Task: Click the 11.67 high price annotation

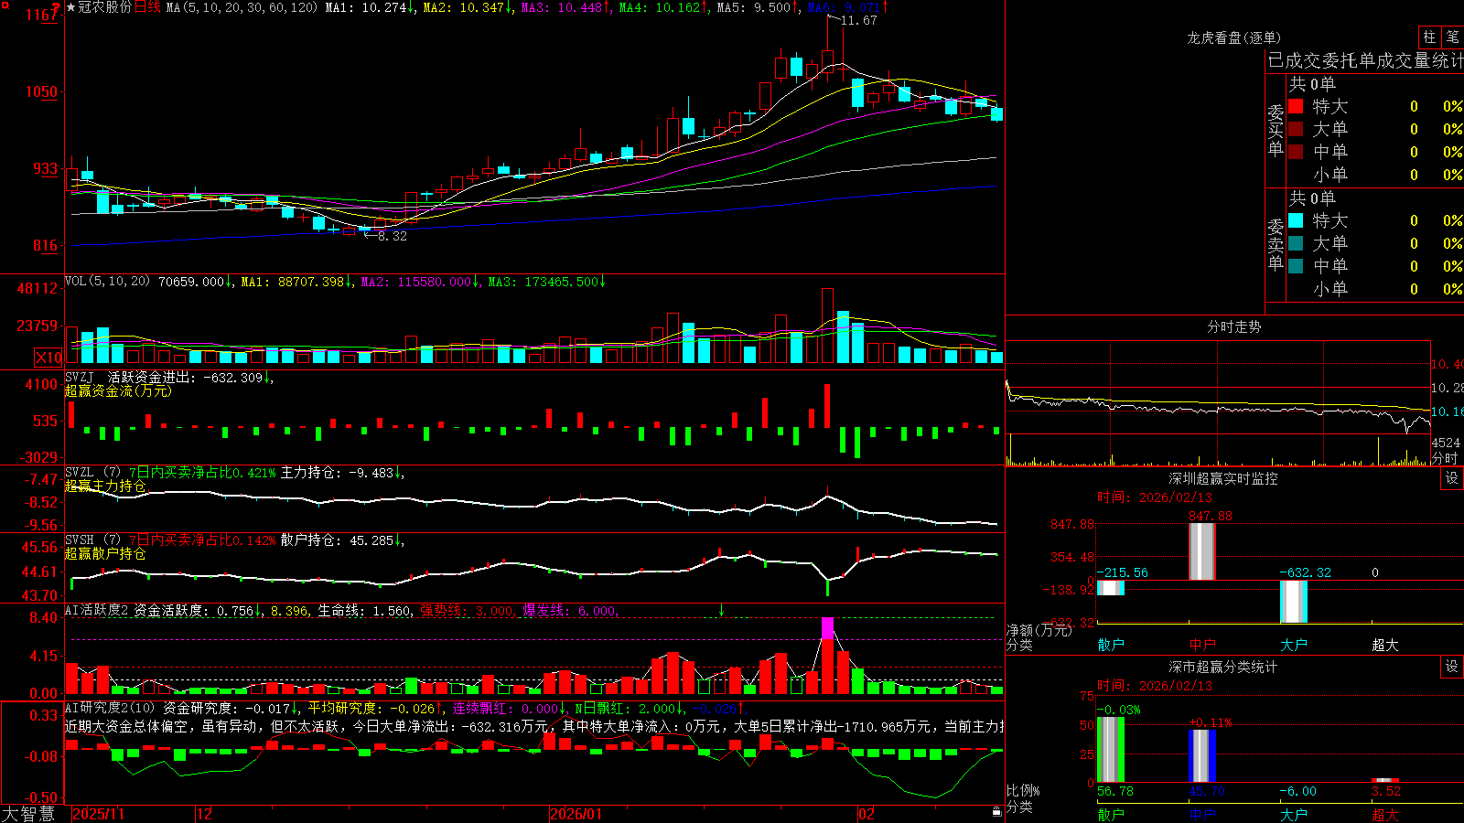Action: [858, 21]
